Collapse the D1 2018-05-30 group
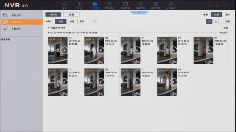This screenshot has width=236, height=132. point(48,33)
